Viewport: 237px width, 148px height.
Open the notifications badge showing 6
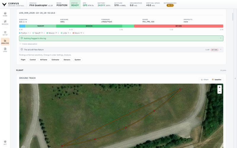(170, 5)
